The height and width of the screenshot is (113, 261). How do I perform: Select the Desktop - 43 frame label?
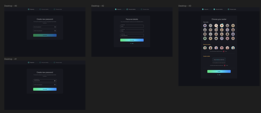(185, 6)
